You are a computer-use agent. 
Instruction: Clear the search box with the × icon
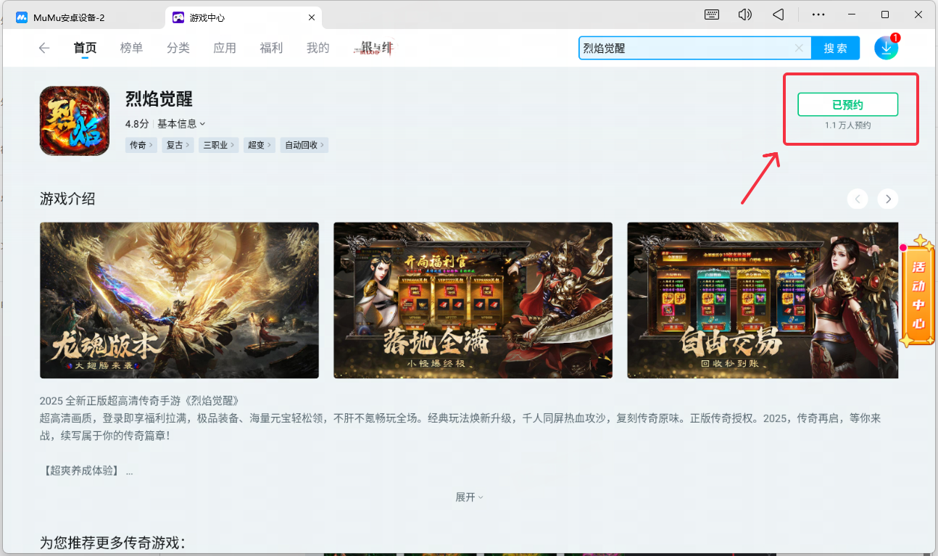[x=799, y=47]
